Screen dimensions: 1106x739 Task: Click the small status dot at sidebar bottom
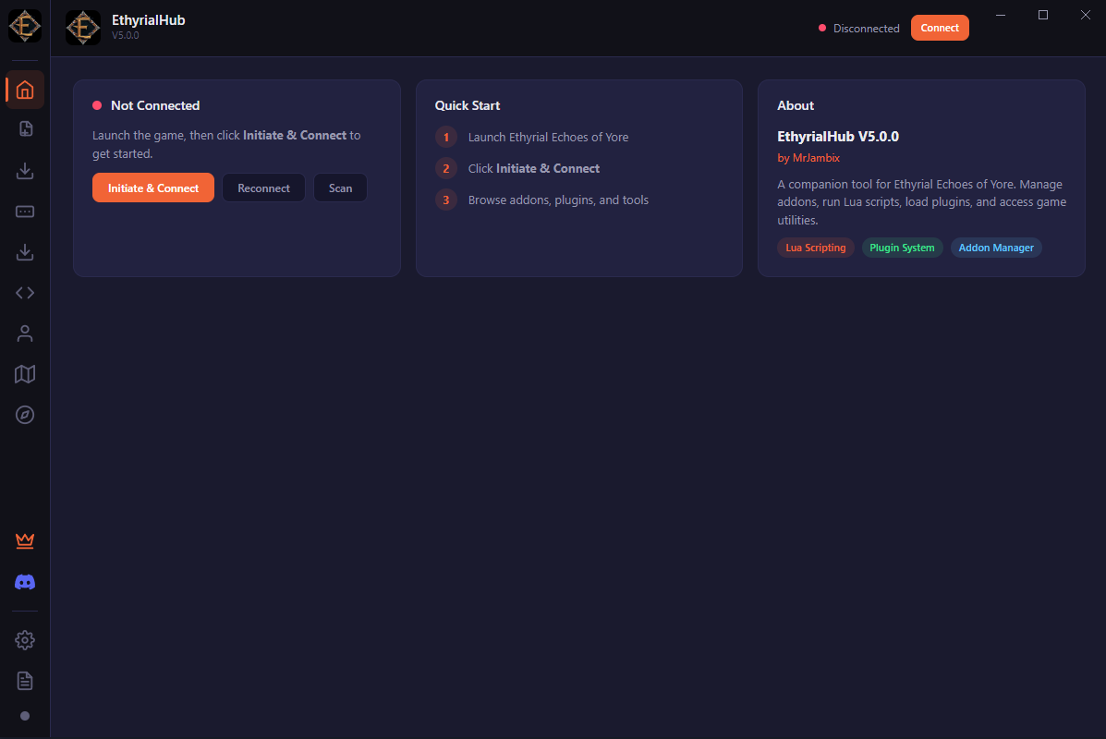pyautogui.click(x=25, y=716)
